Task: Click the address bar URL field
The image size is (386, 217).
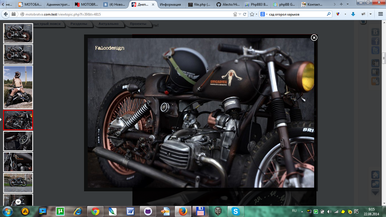Action: pyautogui.click(x=124, y=14)
